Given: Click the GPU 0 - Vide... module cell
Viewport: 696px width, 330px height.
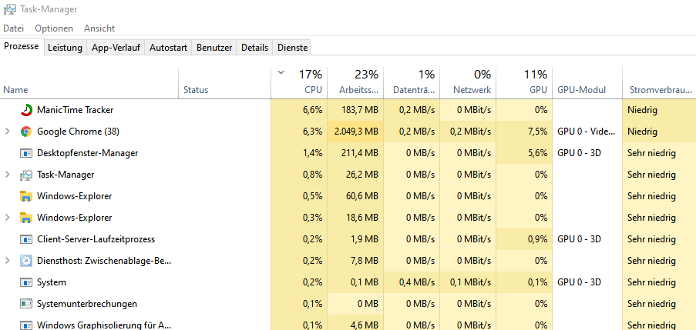Looking at the screenshot, I should 587,132.
